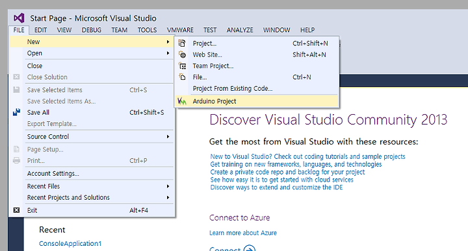This screenshot has width=468, height=251.
Task: Click the New Project icon in submenu
Action: click(x=182, y=43)
